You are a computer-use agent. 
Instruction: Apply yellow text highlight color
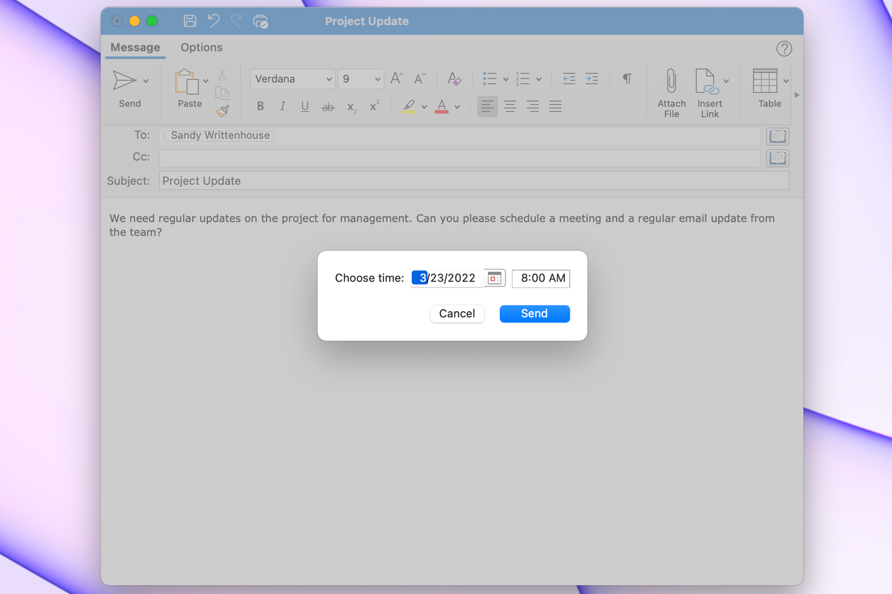click(x=409, y=106)
